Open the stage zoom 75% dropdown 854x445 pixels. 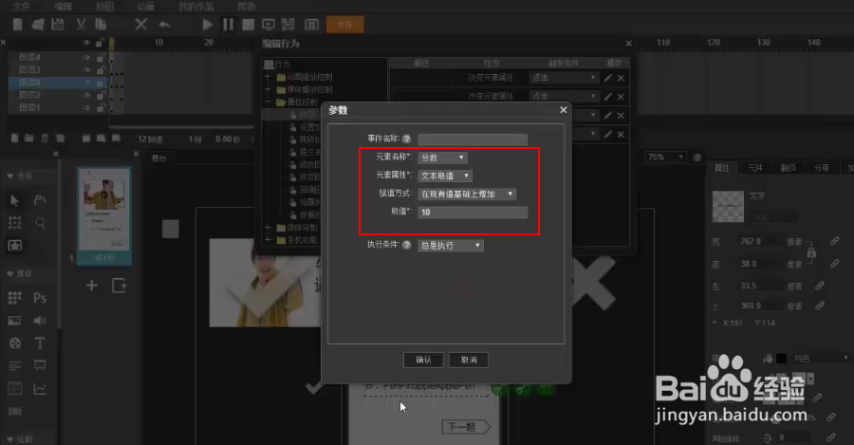[665, 157]
